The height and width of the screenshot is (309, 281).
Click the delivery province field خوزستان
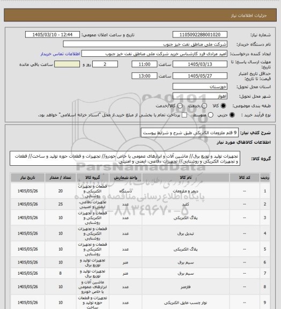[200, 86]
